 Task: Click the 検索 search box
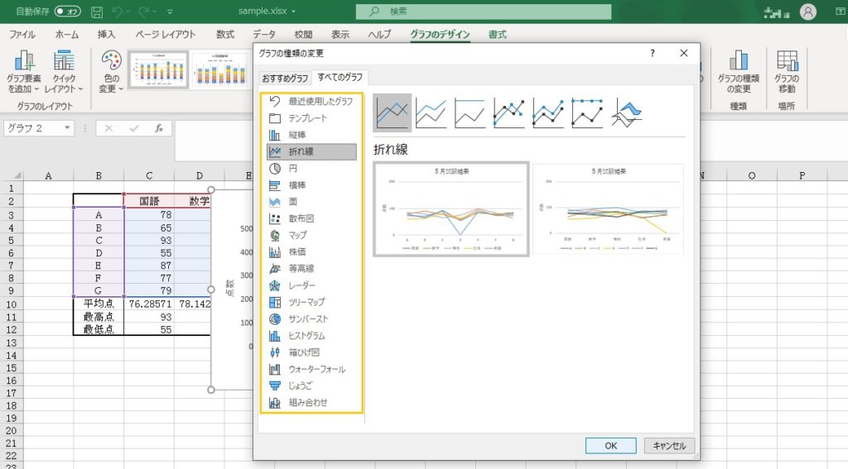484,12
